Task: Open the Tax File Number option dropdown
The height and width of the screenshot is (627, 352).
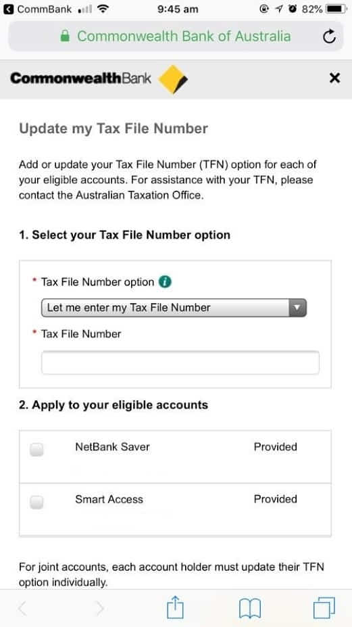Action: point(174,308)
